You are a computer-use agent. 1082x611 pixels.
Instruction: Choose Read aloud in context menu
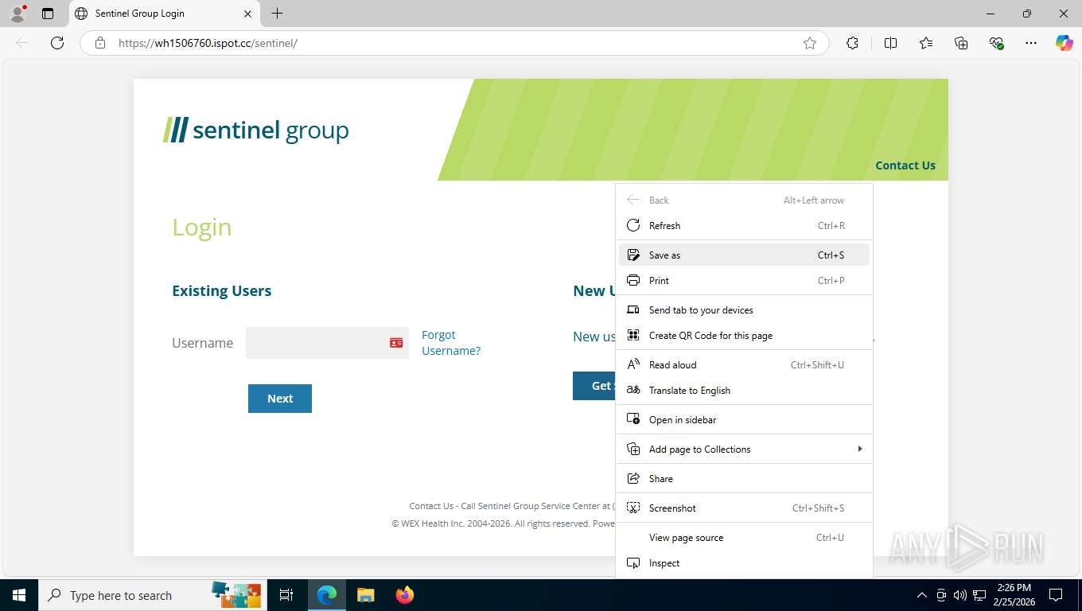tap(744, 365)
